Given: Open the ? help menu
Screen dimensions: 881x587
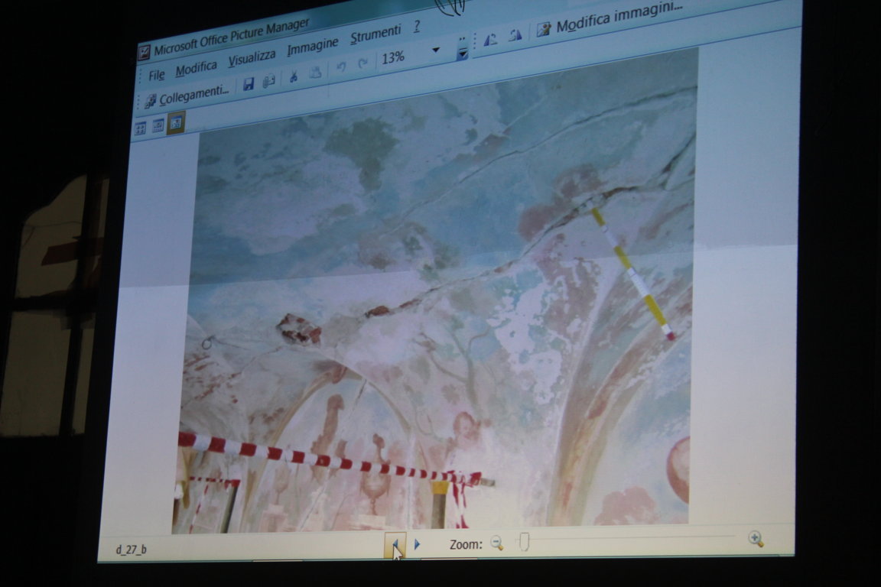Looking at the screenshot, I should (x=416, y=26).
